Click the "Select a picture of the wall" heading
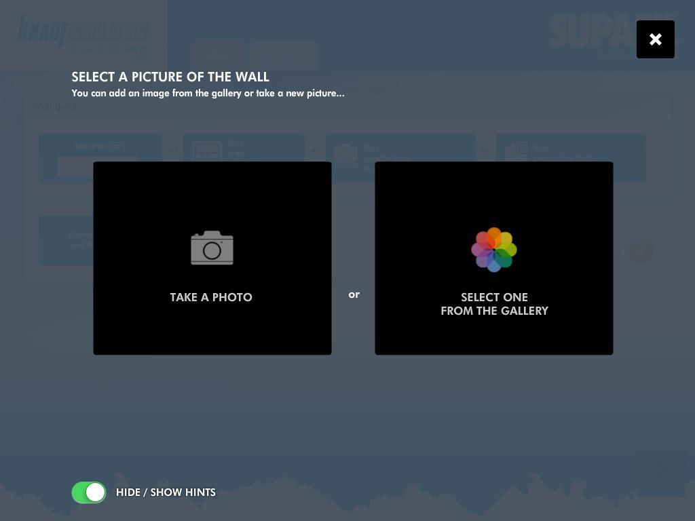695x521 pixels. coord(170,77)
